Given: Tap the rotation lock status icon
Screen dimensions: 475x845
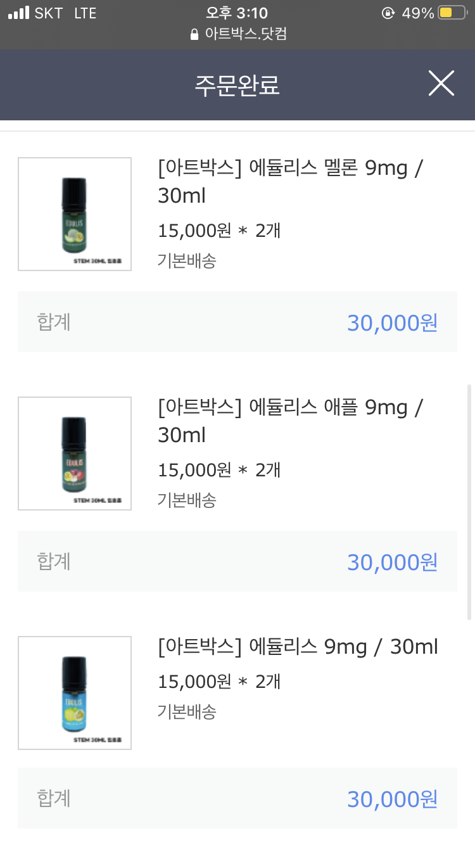Looking at the screenshot, I should (388, 13).
